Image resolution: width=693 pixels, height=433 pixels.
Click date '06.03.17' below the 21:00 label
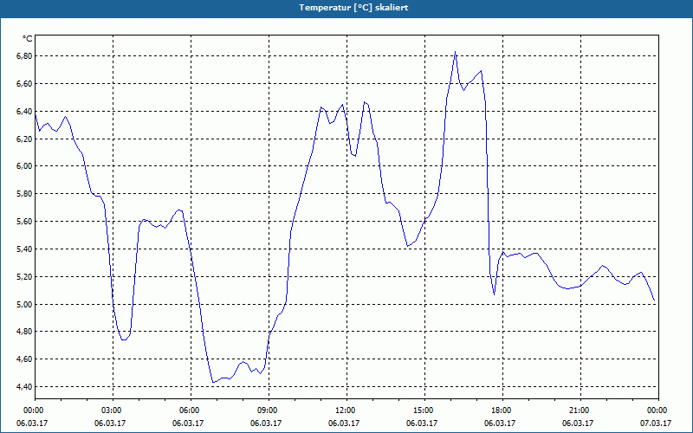(x=578, y=423)
